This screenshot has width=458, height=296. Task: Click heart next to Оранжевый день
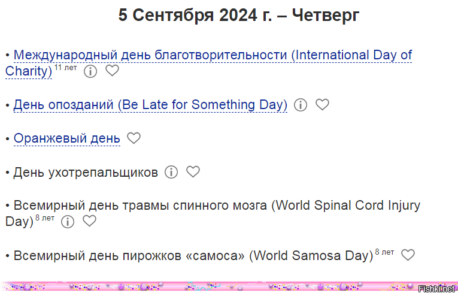(134, 138)
